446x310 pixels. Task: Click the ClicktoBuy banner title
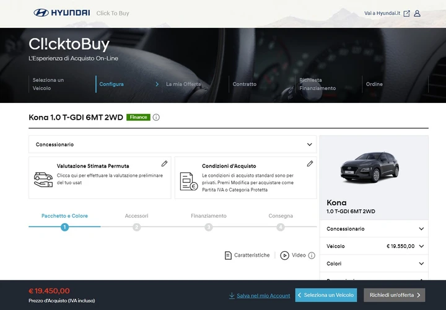[69, 44]
